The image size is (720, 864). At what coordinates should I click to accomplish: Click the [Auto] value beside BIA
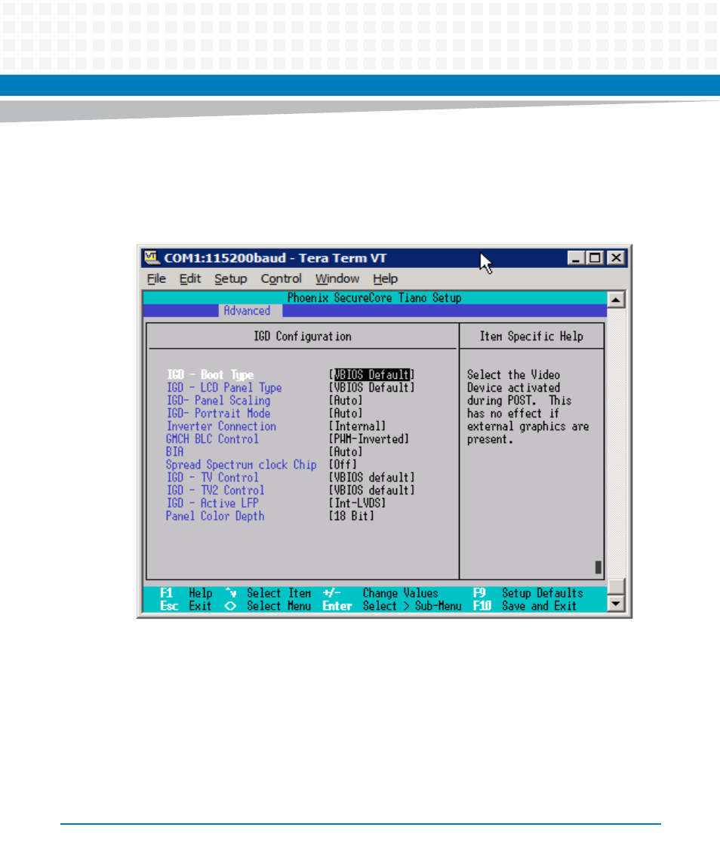(x=346, y=452)
